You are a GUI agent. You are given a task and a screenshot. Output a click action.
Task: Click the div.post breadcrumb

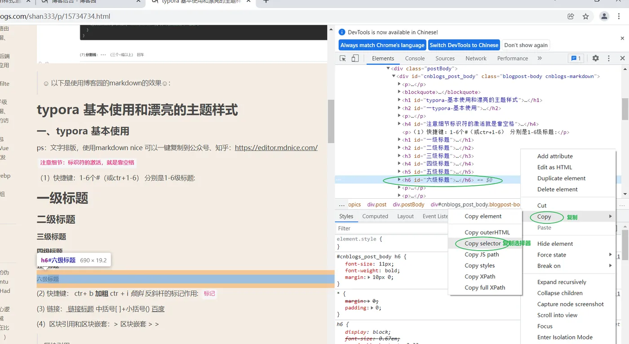point(377,205)
